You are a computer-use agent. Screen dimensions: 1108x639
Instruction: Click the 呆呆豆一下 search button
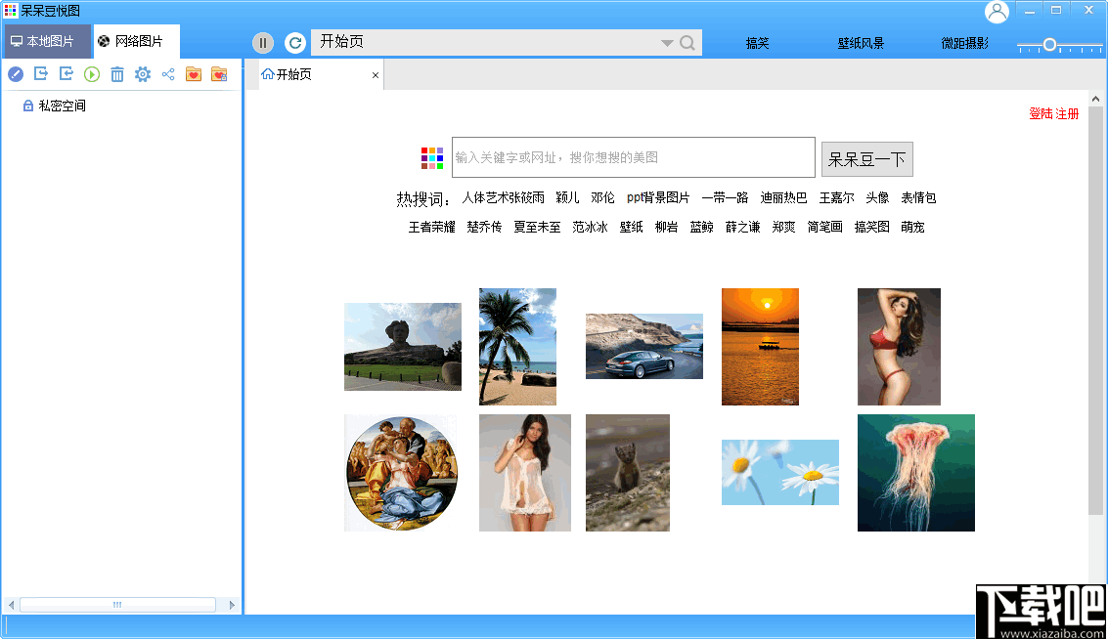867,159
